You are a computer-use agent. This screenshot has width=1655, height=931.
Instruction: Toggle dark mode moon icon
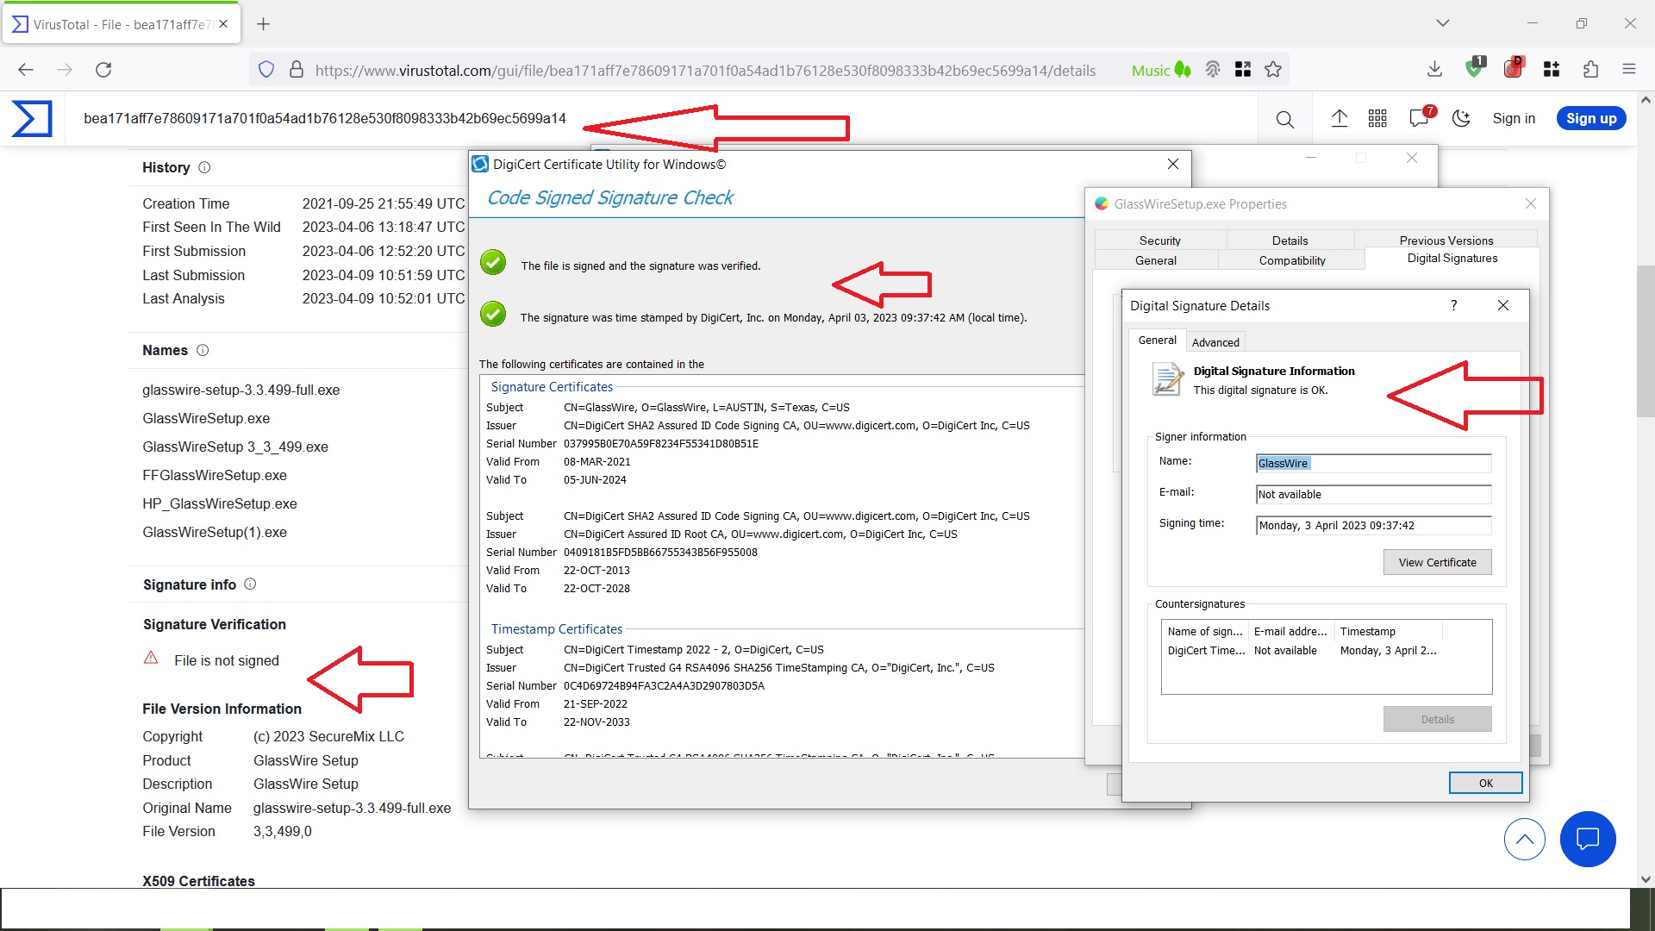click(x=1461, y=119)
